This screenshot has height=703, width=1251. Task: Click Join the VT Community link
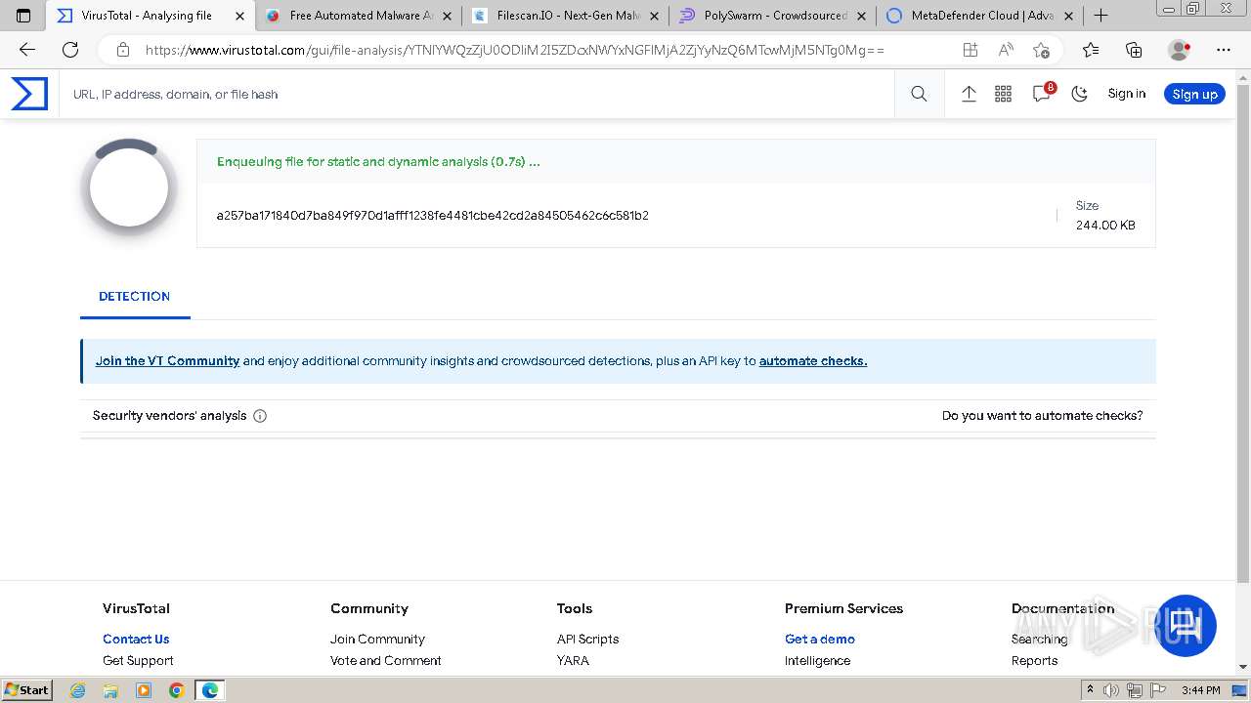pyautogui.click(x=167, y=361)
